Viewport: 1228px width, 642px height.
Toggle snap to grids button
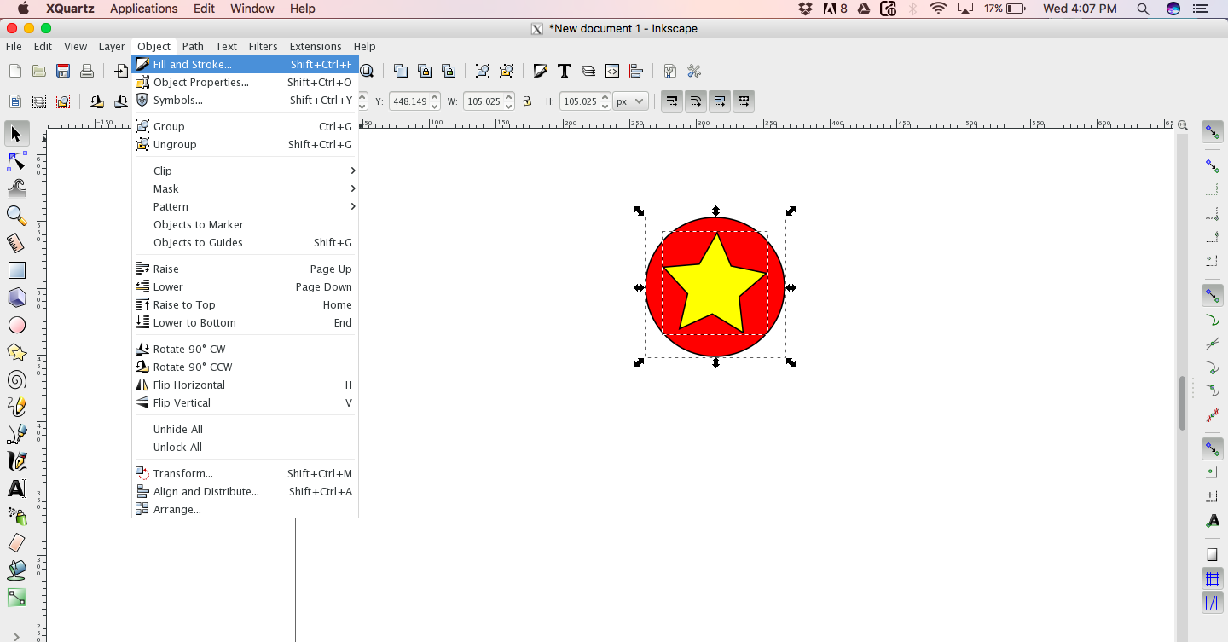(1212, 579)
